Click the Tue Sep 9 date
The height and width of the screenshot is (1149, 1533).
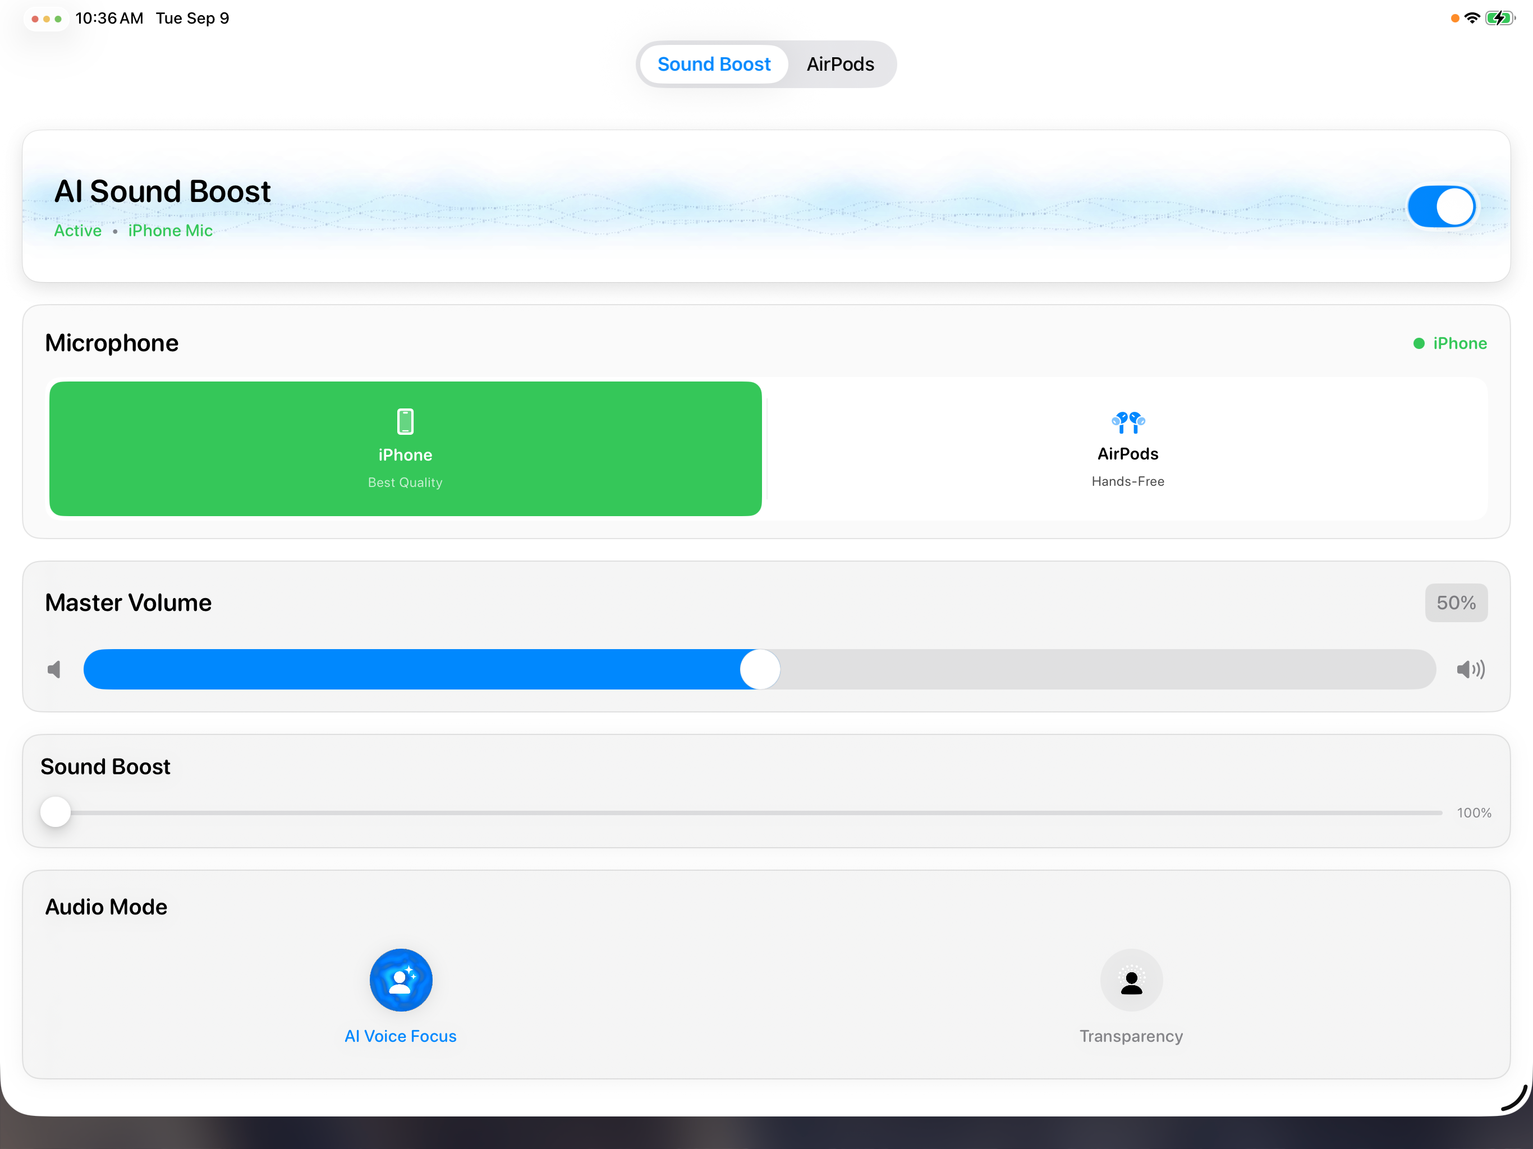(x=192, y=18)
